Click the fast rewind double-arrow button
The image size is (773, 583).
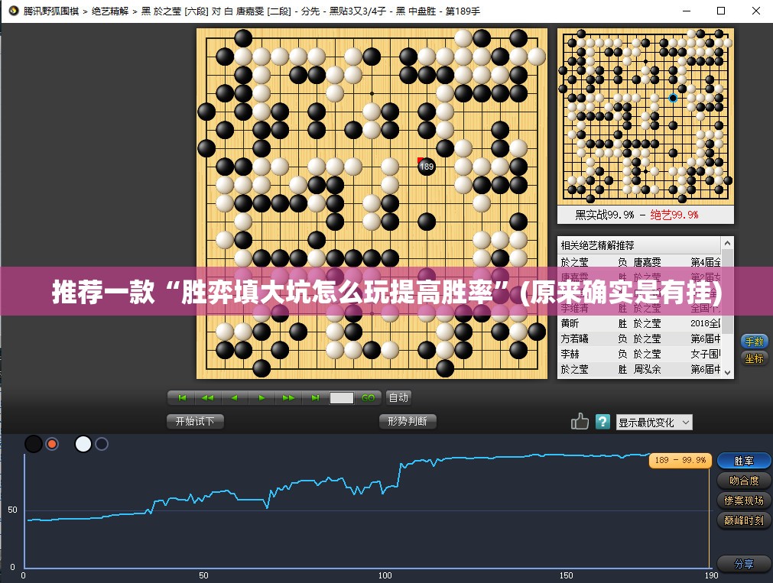pos(207,397)
